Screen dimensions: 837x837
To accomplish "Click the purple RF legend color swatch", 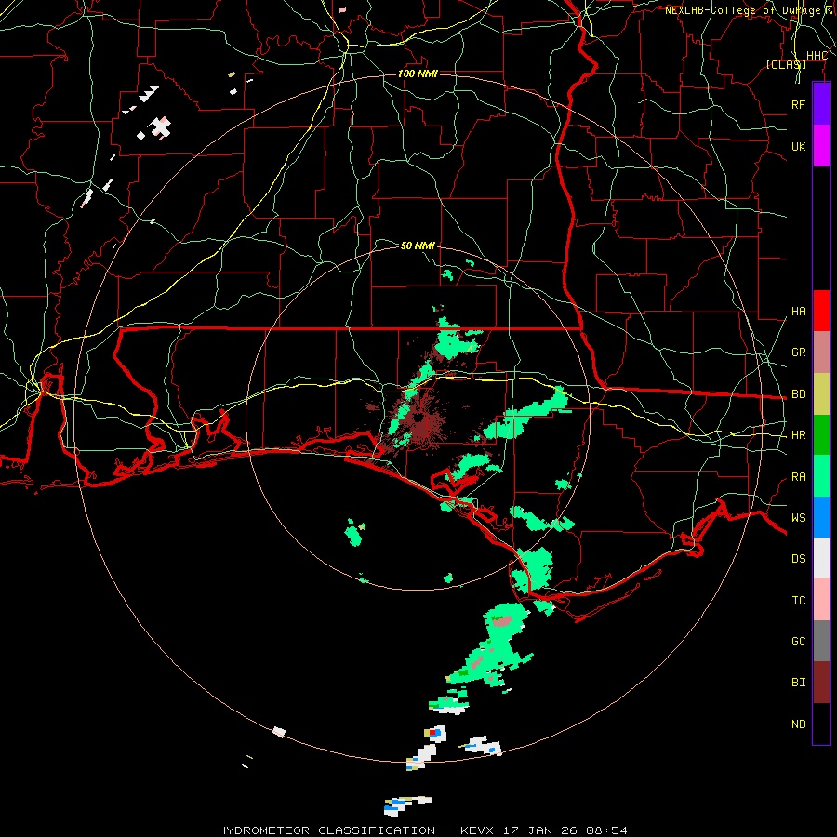I will click(x=821, y=104).
